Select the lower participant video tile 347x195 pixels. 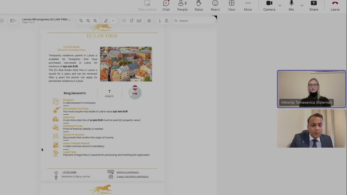pyautogui.click(x=311, y=128)
